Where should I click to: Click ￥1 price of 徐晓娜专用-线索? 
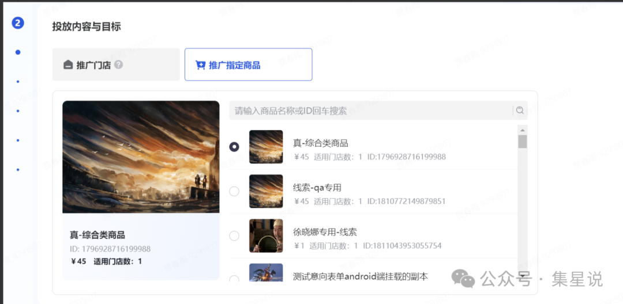[299, 246]
